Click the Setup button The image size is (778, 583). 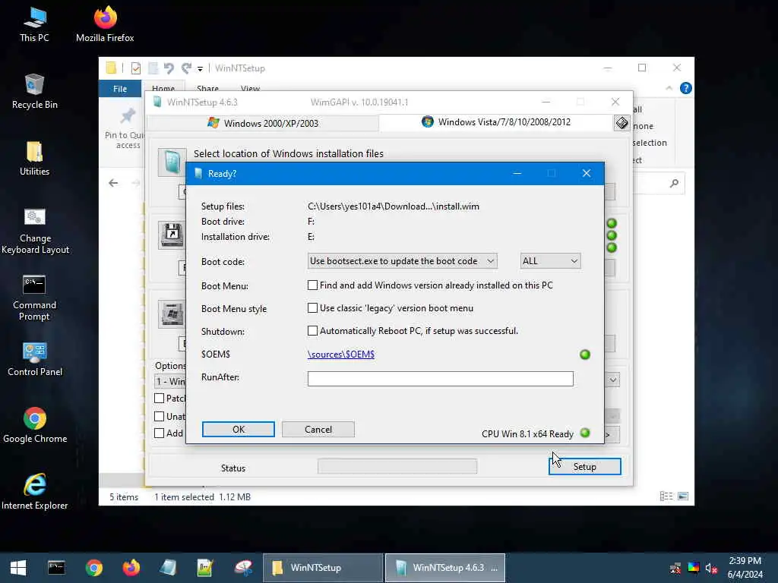click(x=584, y=467)
